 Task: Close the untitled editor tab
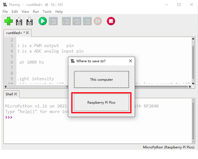tap(27, 33)
